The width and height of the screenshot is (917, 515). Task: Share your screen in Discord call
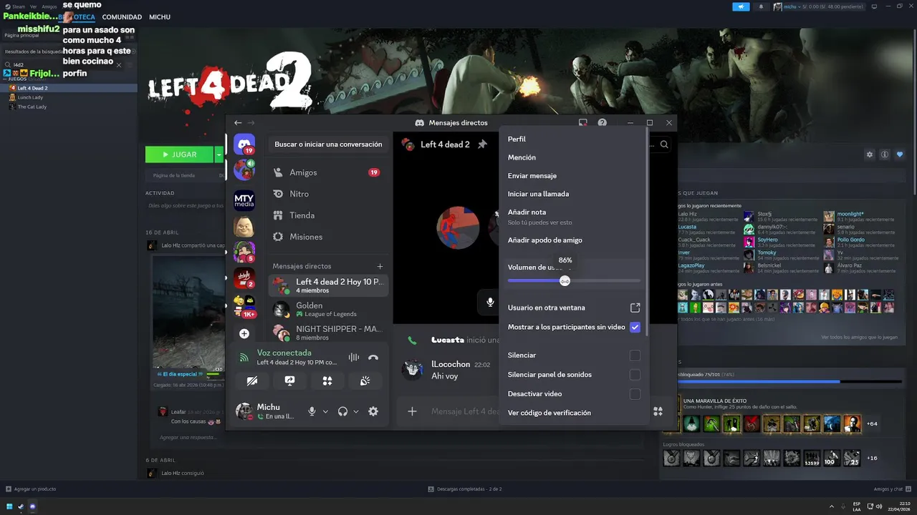coord(289,381)
